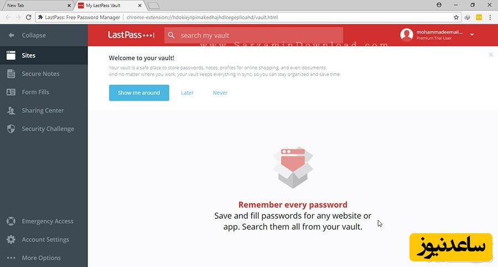Reload the page with refresh icon
498x267 pixels.
pos(29,17)
